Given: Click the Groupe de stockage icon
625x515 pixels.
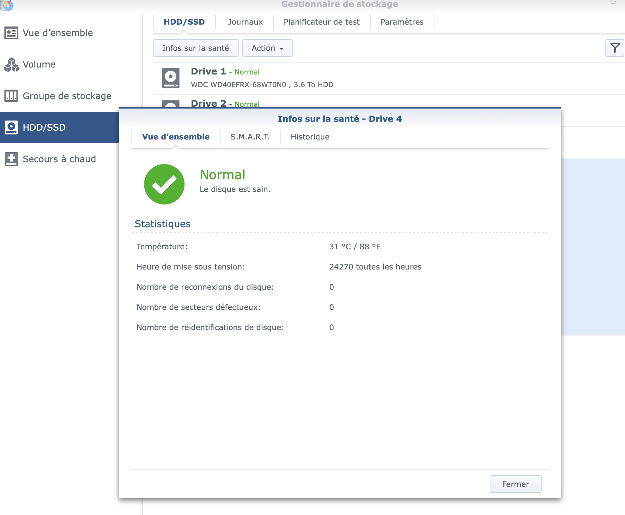Looking at the screenshot, I should click(11, 96).
